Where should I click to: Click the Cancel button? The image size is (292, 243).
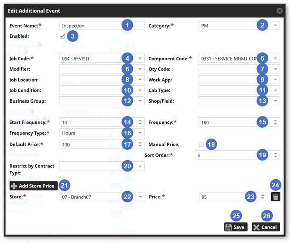pyautogui.click(x=265, y=227)
